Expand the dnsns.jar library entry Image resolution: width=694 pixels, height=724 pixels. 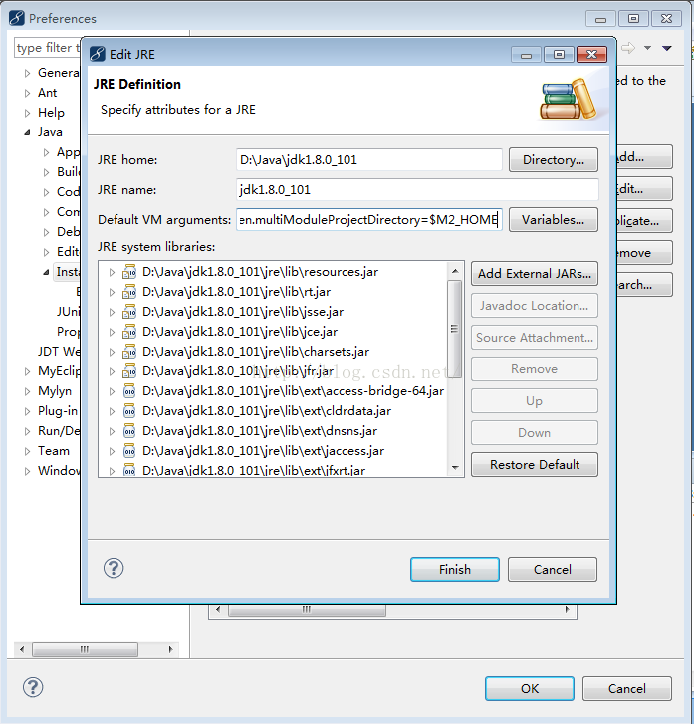(112, 431)
